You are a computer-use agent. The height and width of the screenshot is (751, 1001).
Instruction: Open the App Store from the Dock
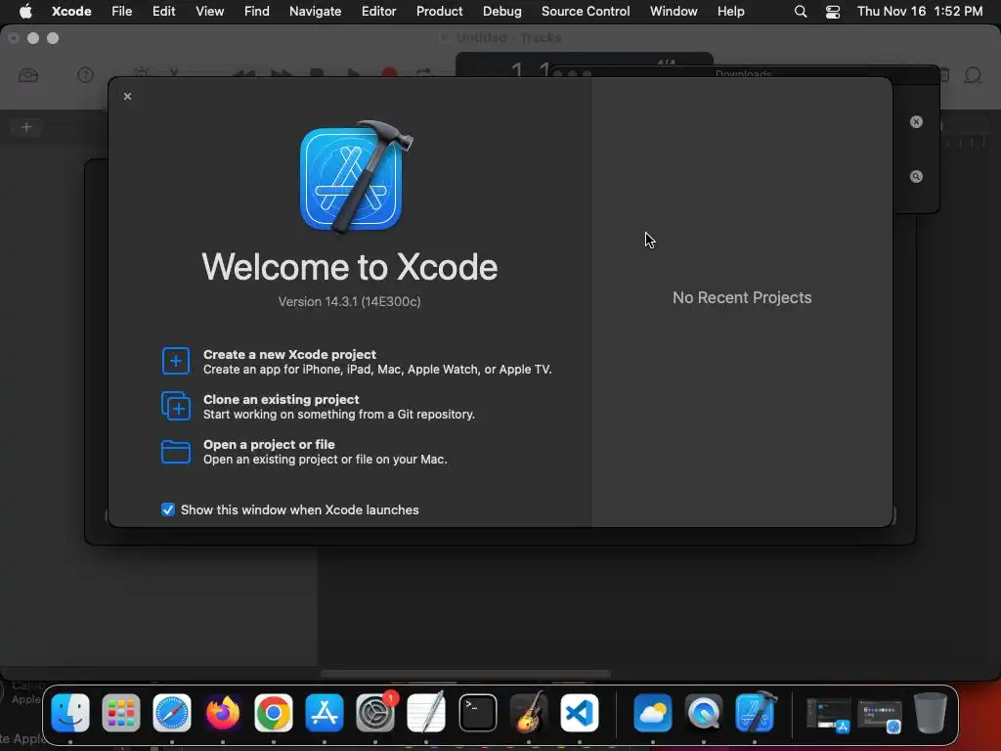[325, 713]
